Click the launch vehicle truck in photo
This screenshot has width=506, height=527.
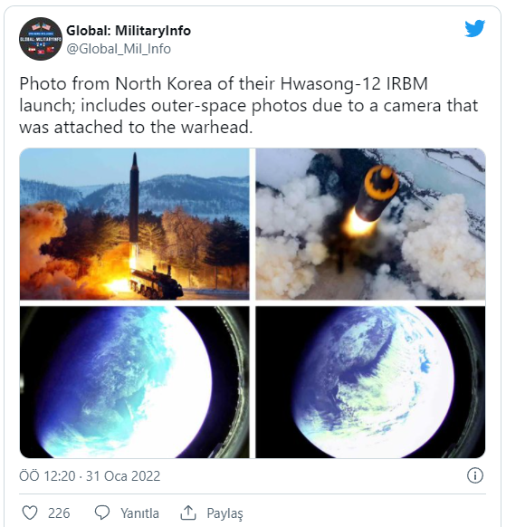pyautogui.click(x=157, y=283)
